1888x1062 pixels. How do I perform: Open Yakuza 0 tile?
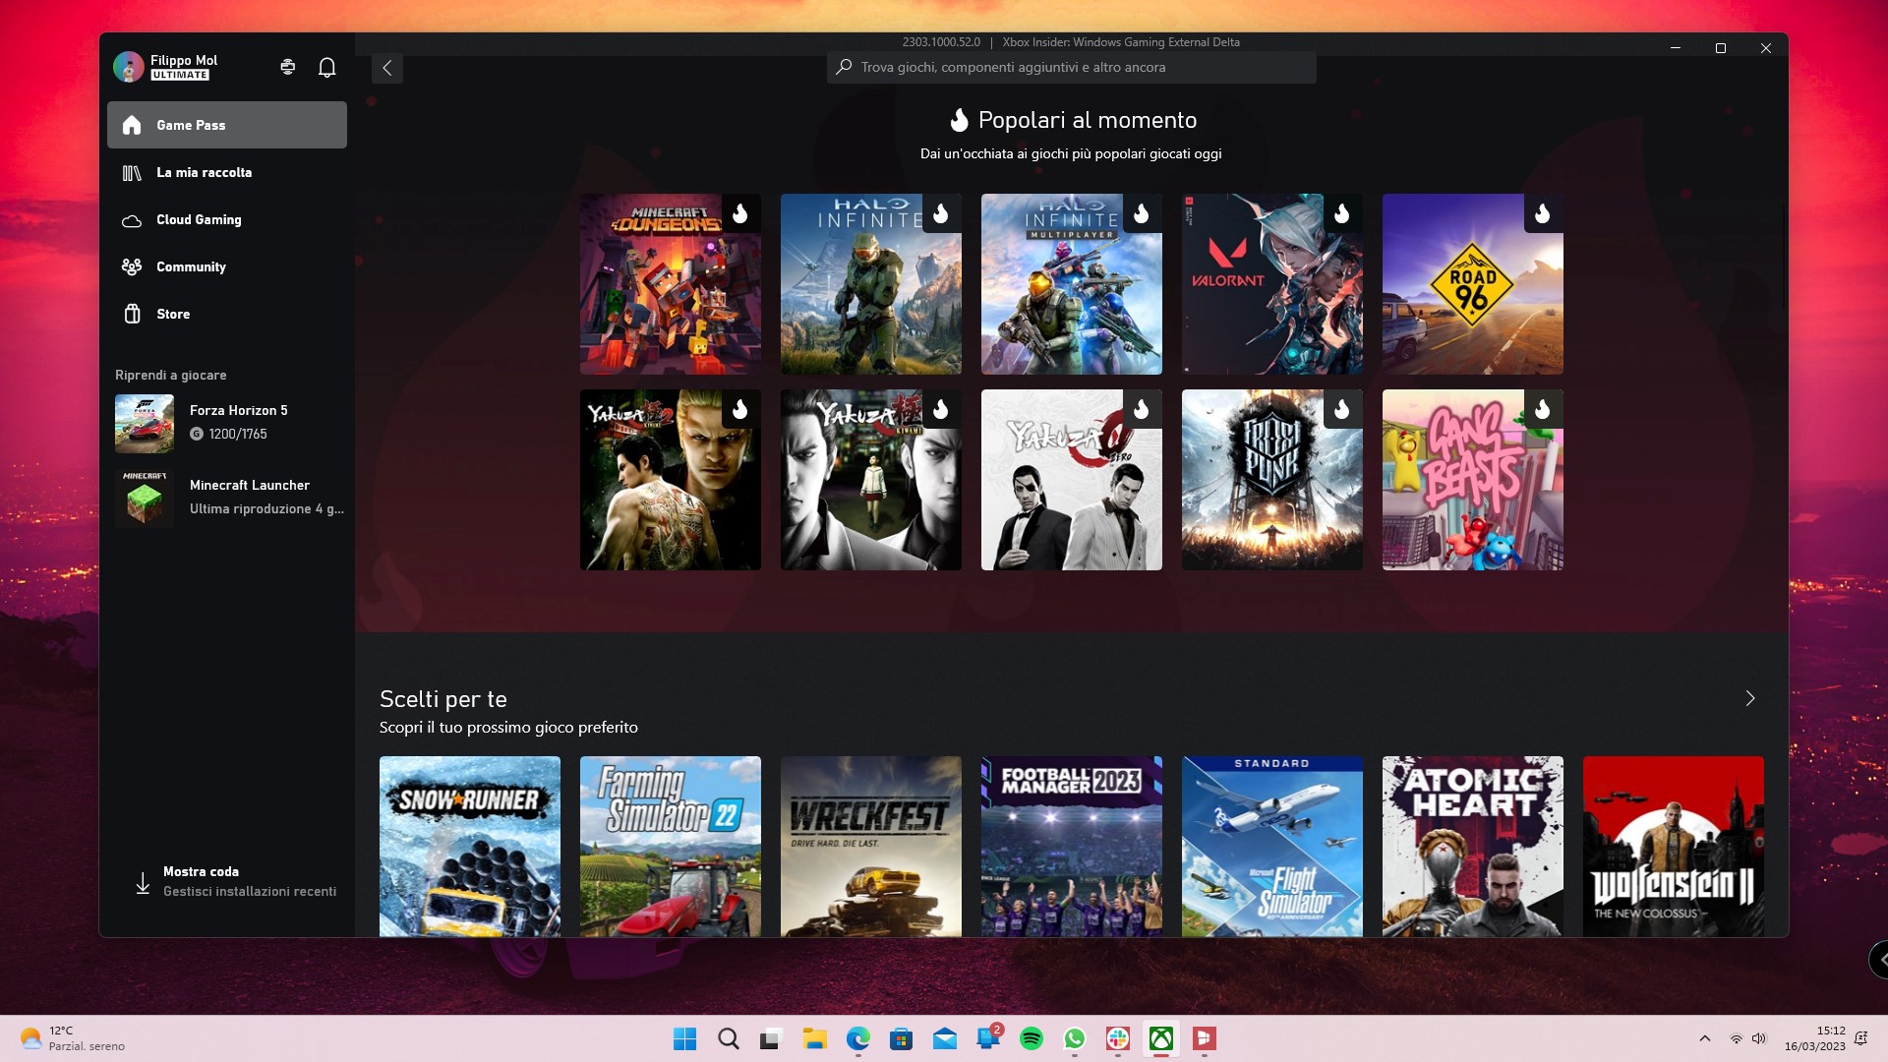(1071, 480)
